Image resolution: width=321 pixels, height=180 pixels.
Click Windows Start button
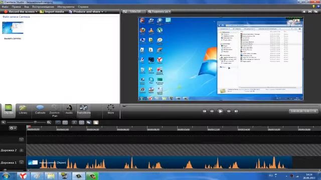[6, 176]
